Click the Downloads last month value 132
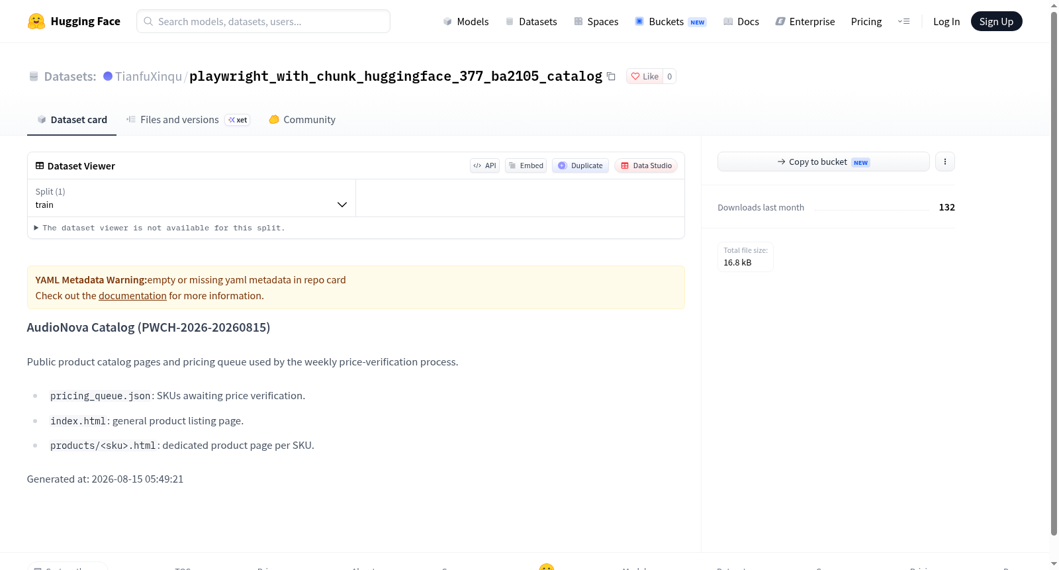1059x570 pixels. [947, 207]
